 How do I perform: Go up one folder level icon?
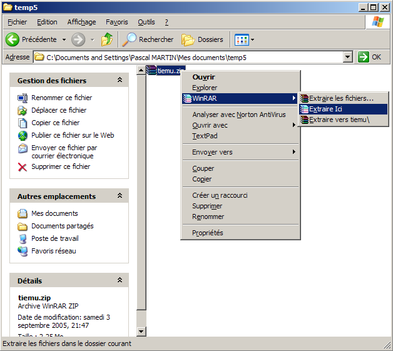tap(107, 39)
